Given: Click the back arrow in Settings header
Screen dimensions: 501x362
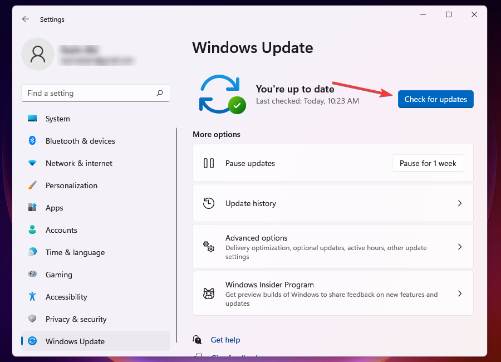Looking at the screenshot, I should pyautogui.click(x=26, y=19).
